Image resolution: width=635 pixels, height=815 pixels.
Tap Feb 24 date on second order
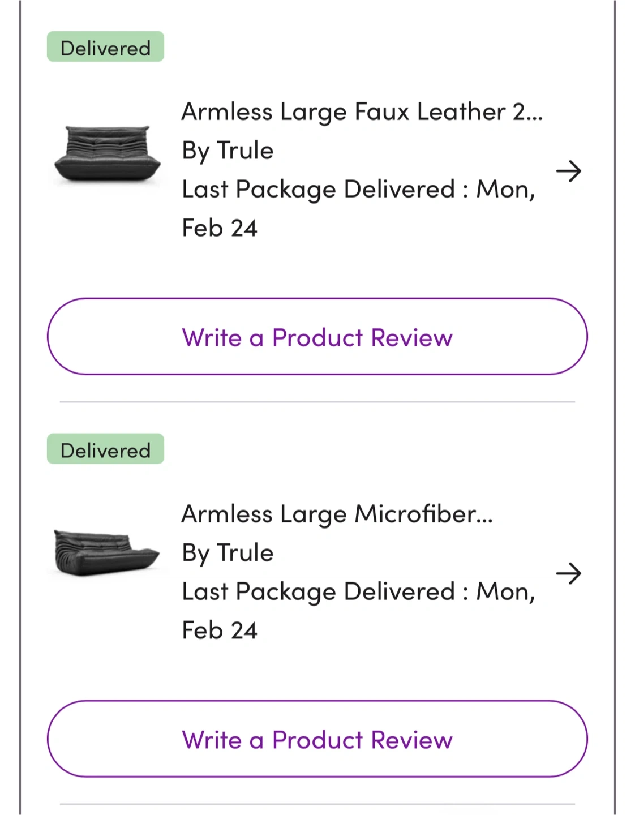[220, 630]
